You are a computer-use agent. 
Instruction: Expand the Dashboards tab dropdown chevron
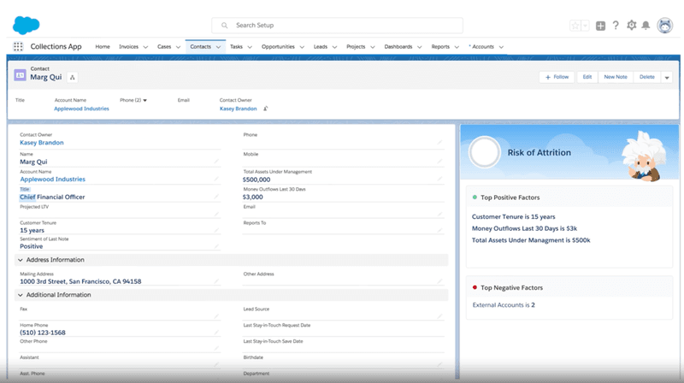click(419, 47)
